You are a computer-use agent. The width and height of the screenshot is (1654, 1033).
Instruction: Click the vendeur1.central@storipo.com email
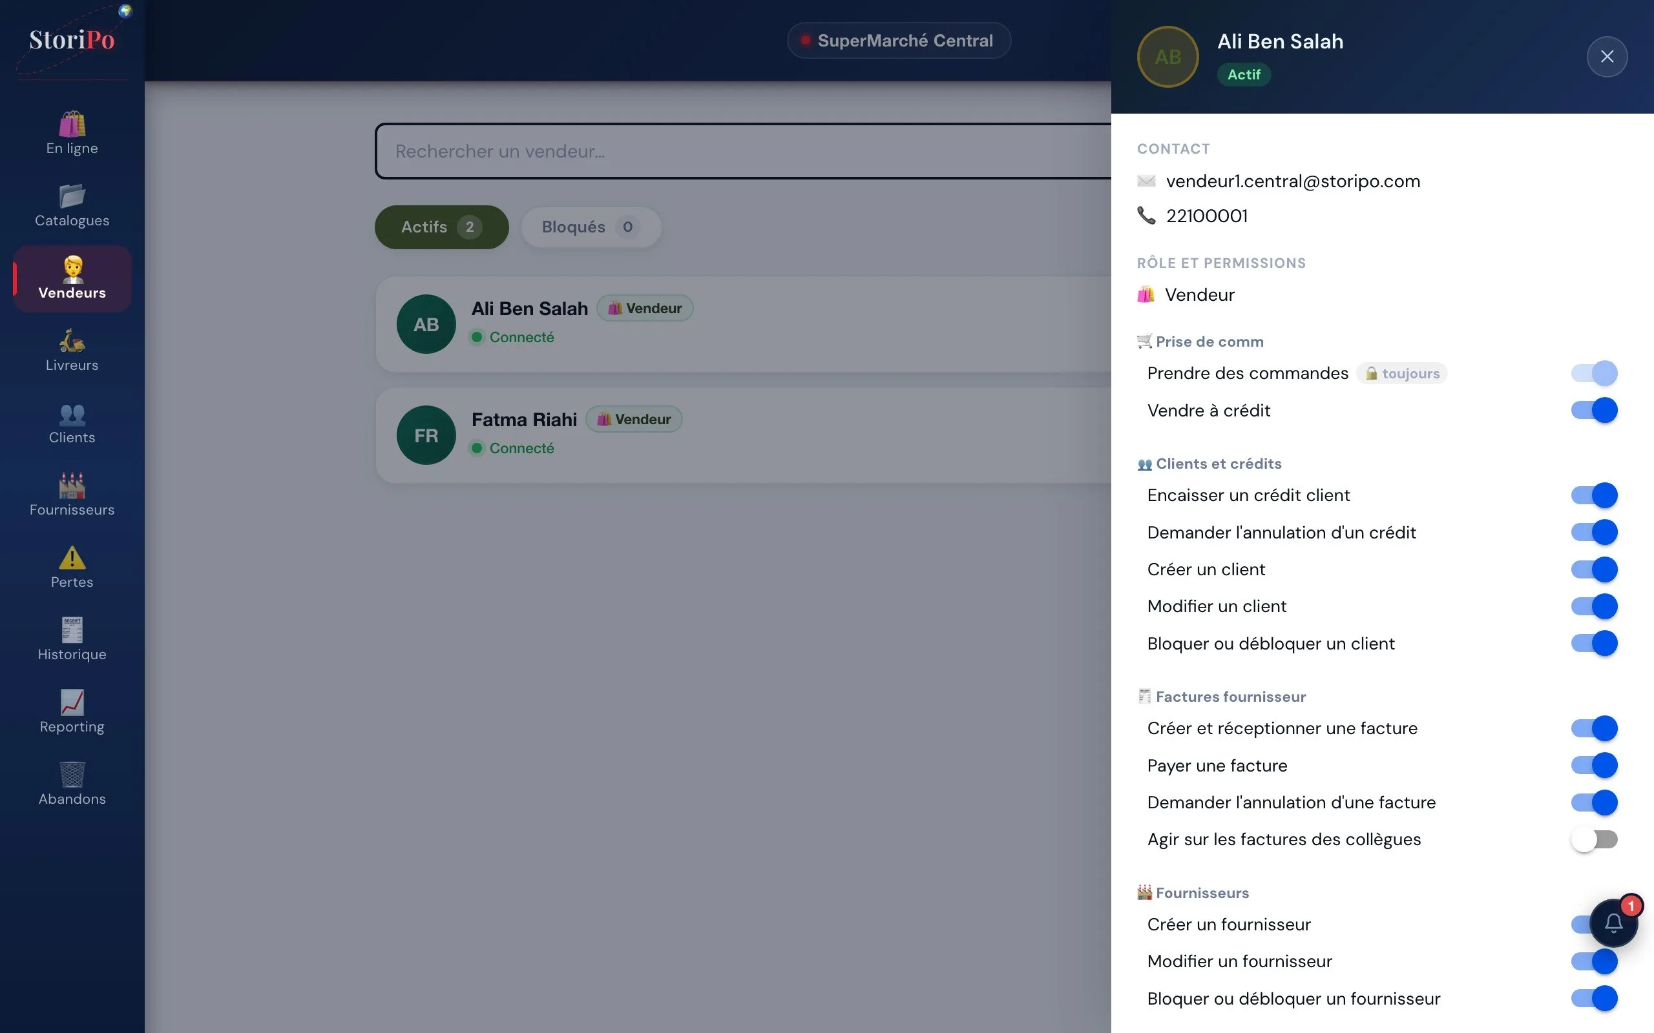click(1292, 181)
